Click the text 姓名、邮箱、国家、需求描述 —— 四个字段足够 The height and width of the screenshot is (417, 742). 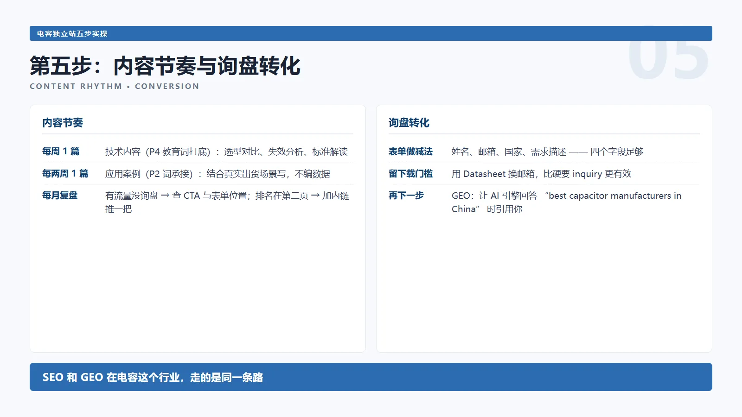[548, 152]
